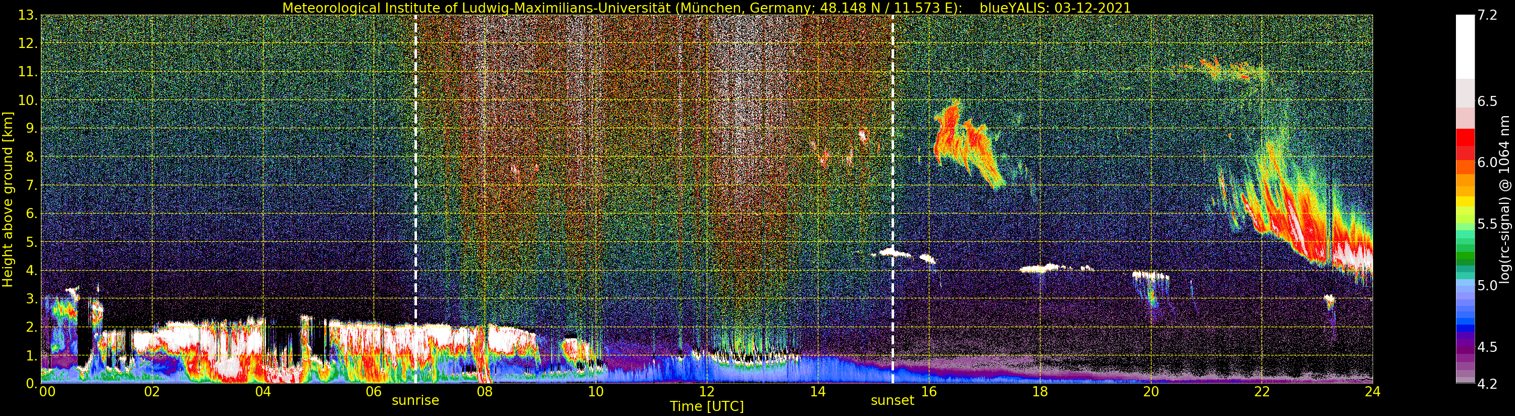Click the '10.' height axis tick label
1515x416 pixels.
[28, 100]
